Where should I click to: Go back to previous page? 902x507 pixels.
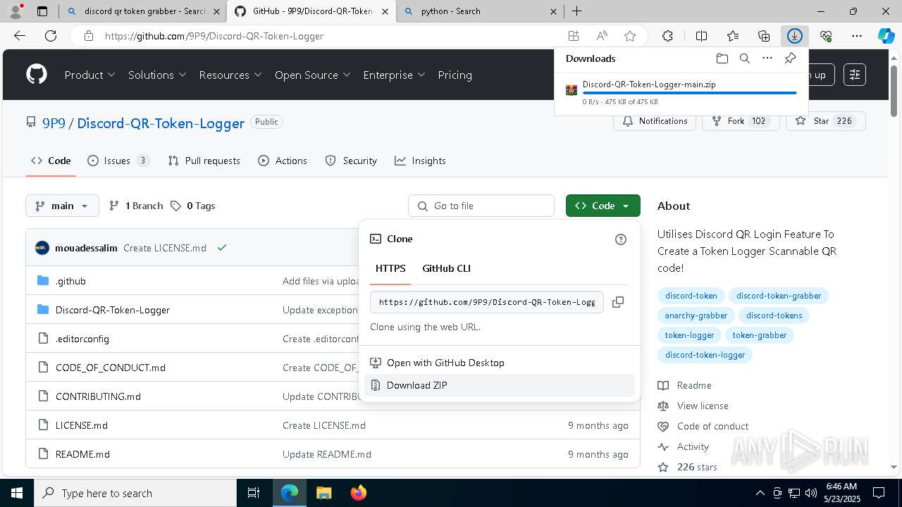tap(20, 36)
